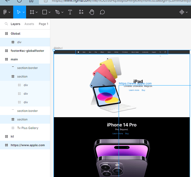
Task: Open the Resources tool
Action: pos(81,12)
